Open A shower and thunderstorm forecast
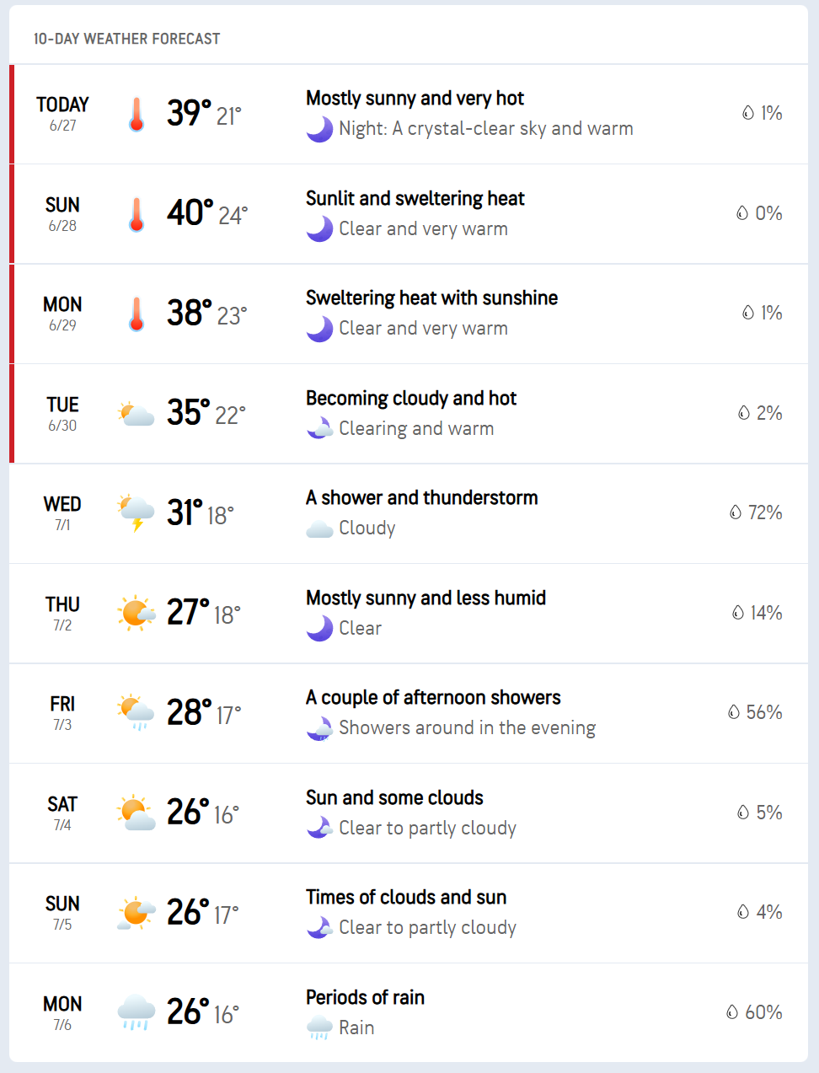819x1073 pixels. (421, 498)
